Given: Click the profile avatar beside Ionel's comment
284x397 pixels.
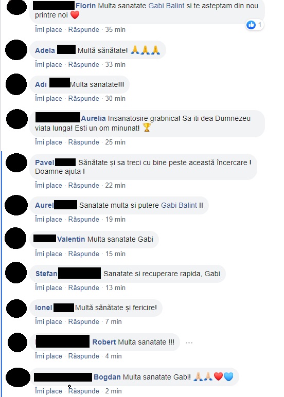Looking at the screenshot, I should tap(16, 309).
